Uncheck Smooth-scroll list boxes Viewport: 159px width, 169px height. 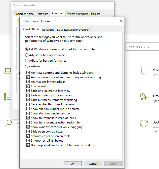pyautogui.click(x=28, y=141)
